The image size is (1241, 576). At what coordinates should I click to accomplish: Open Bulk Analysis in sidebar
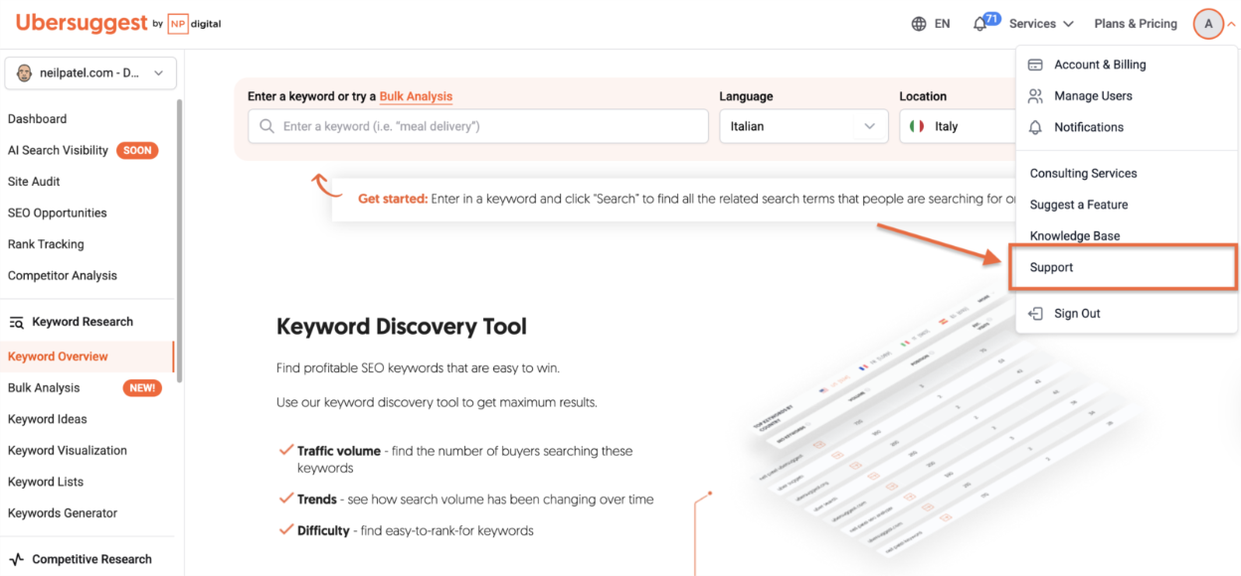44,388
